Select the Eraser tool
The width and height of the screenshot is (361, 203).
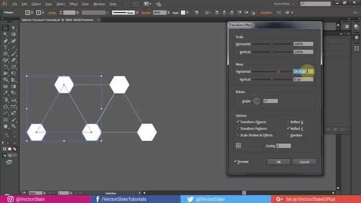pyautogui.click(x=14, y=60)
